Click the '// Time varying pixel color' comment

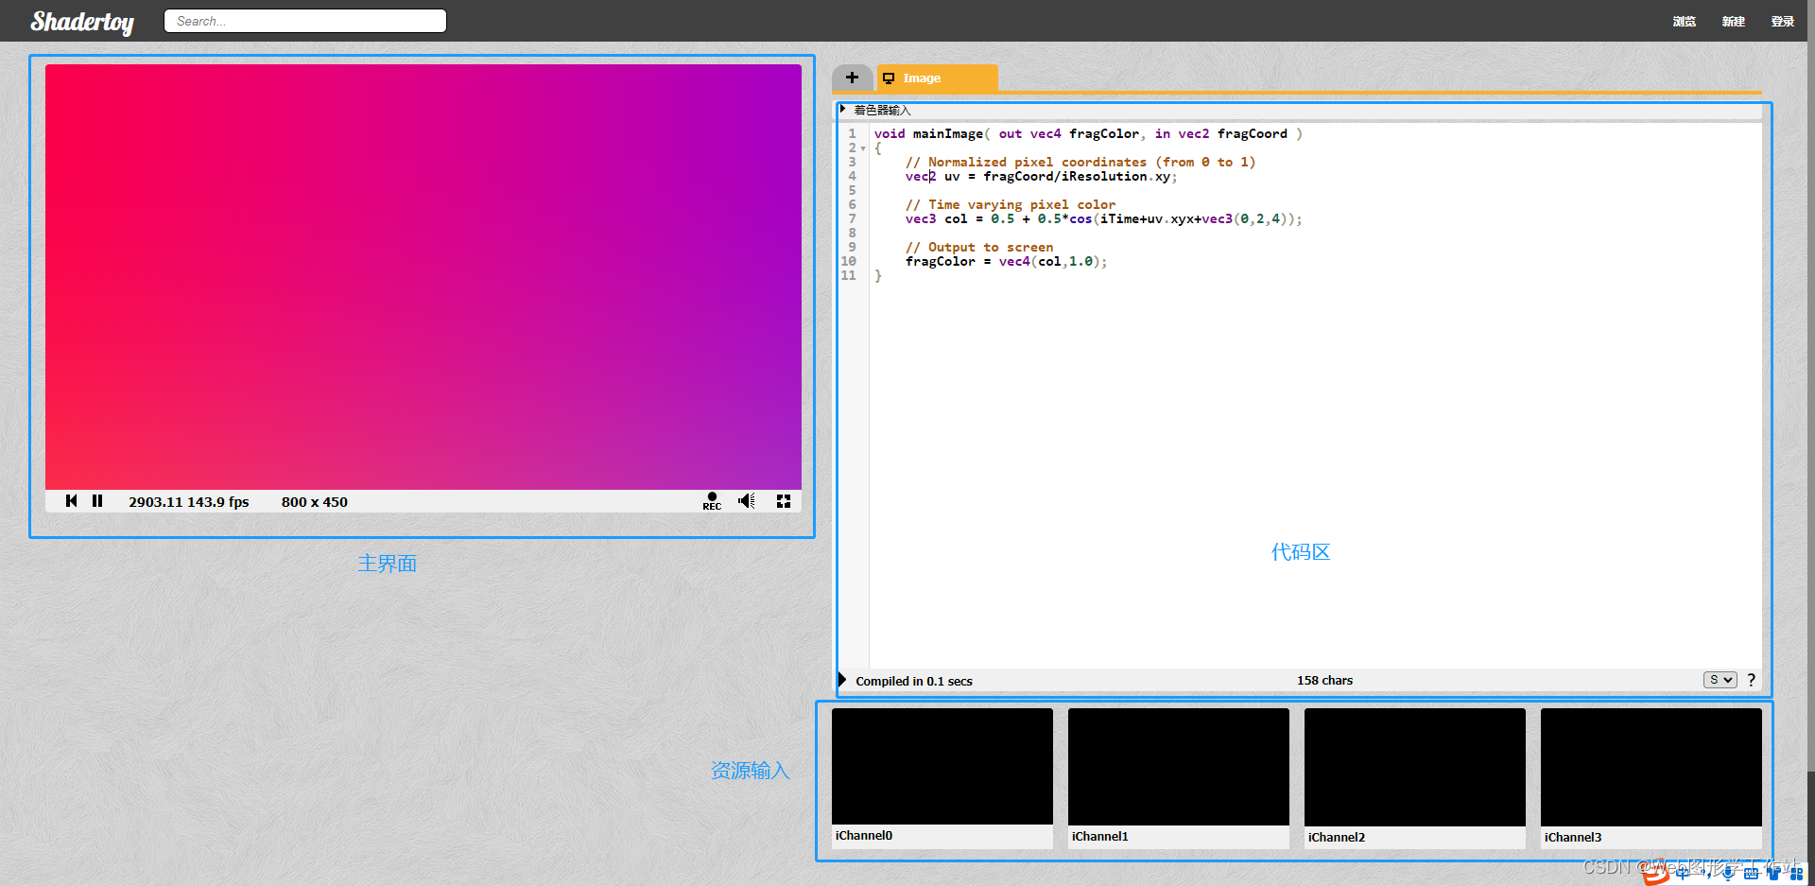click(1011, 204)
